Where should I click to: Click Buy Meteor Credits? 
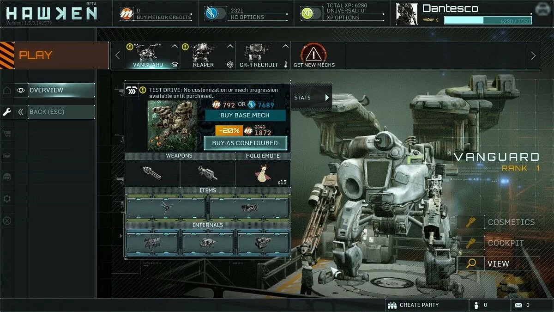[x=164, y=17]
